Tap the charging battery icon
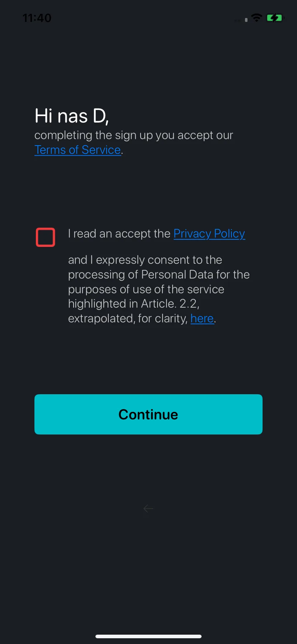 275,18
